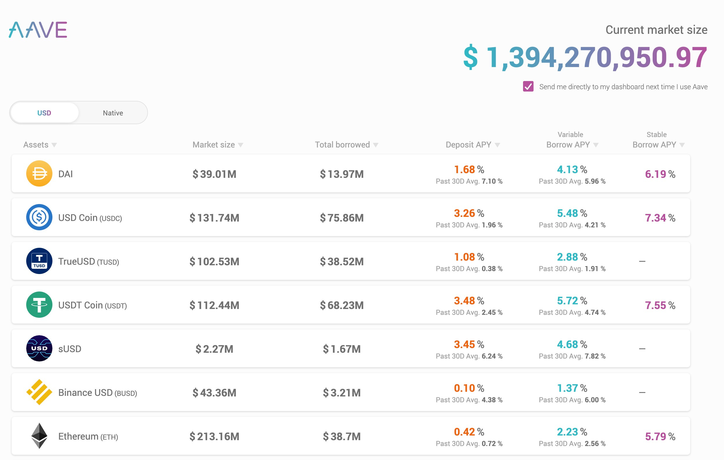Click TUSD deposit APY 1.08%
Image resolution: width=724 pixels, height=460 pixels.
469,257
